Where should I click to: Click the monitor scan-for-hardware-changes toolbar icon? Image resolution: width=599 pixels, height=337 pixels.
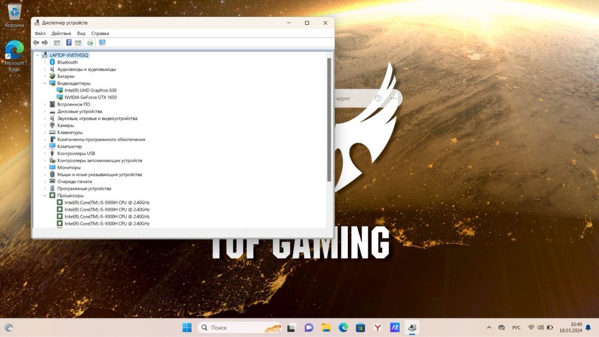[102, 42]
